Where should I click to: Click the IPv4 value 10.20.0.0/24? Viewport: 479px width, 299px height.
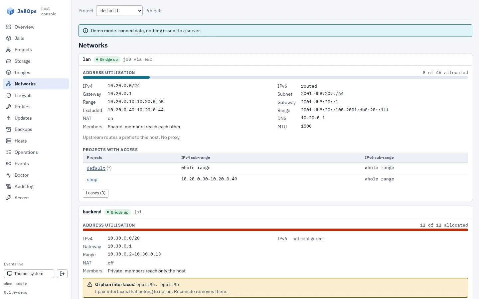coord(124,86)
